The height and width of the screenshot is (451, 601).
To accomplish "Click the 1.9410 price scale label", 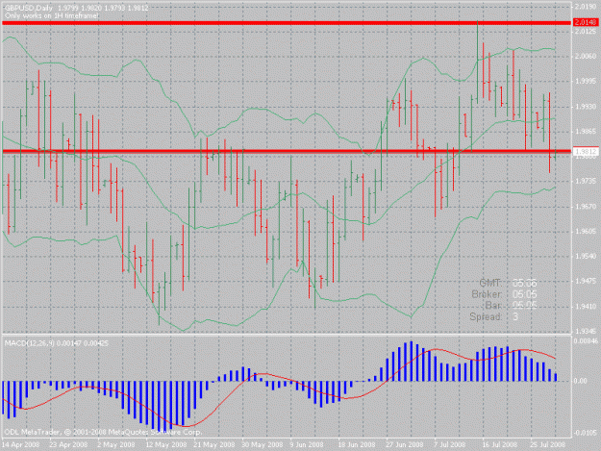I will pyautogui.click(x=586, y=307).
